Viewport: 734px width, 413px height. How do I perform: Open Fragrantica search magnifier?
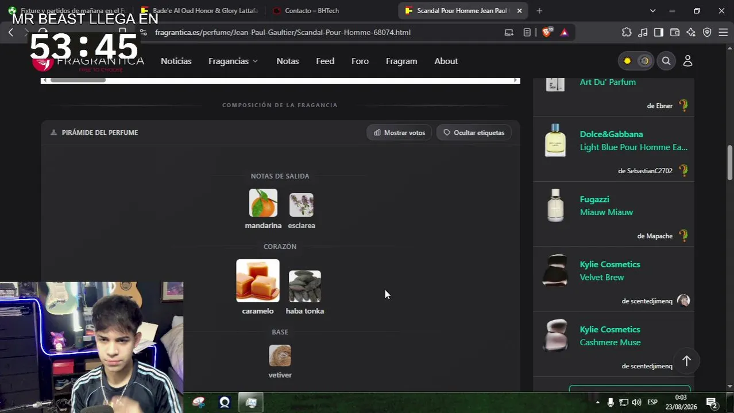click(x=666, y=61)
